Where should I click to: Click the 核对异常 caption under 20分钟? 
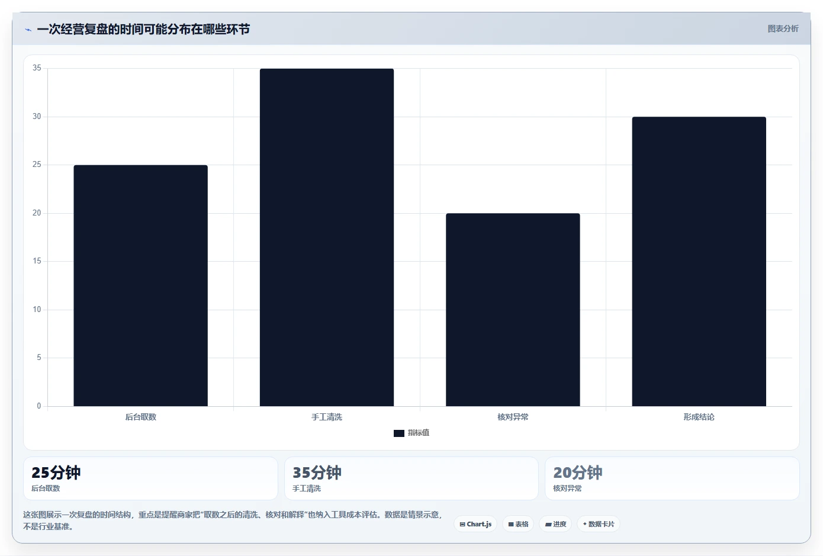[567, 488]
